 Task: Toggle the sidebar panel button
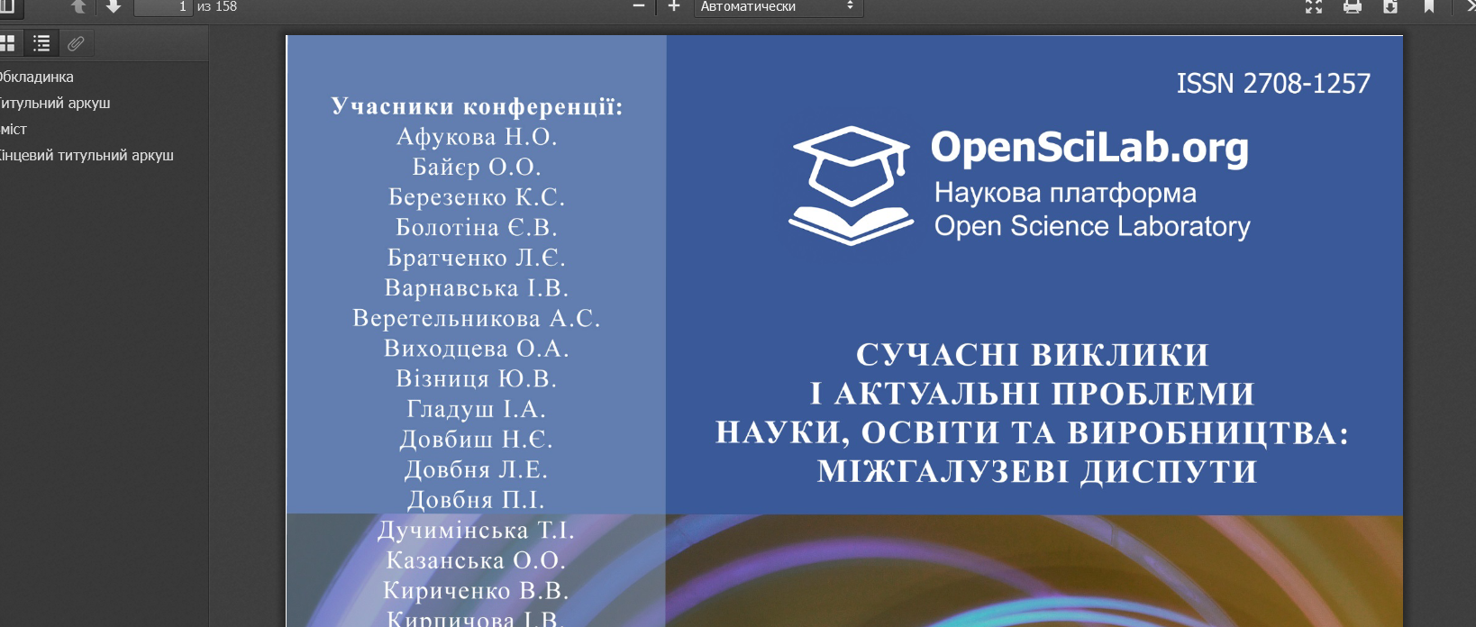[x=5, y=6]
